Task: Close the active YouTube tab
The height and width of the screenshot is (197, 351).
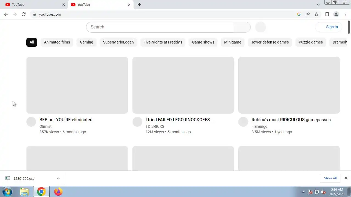Action: (129, 5)
